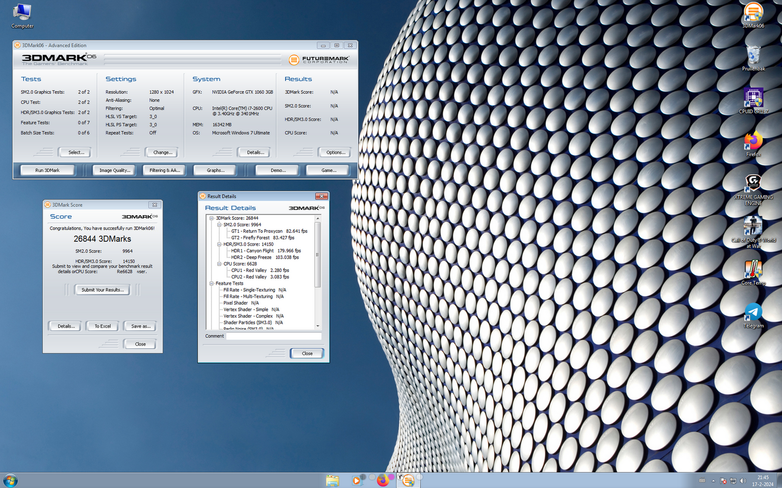The width and height of the screenshot is (782, 488).
Task: Open Filtering & AA settings
Action: pyautogui.click(x=165, y=170)
